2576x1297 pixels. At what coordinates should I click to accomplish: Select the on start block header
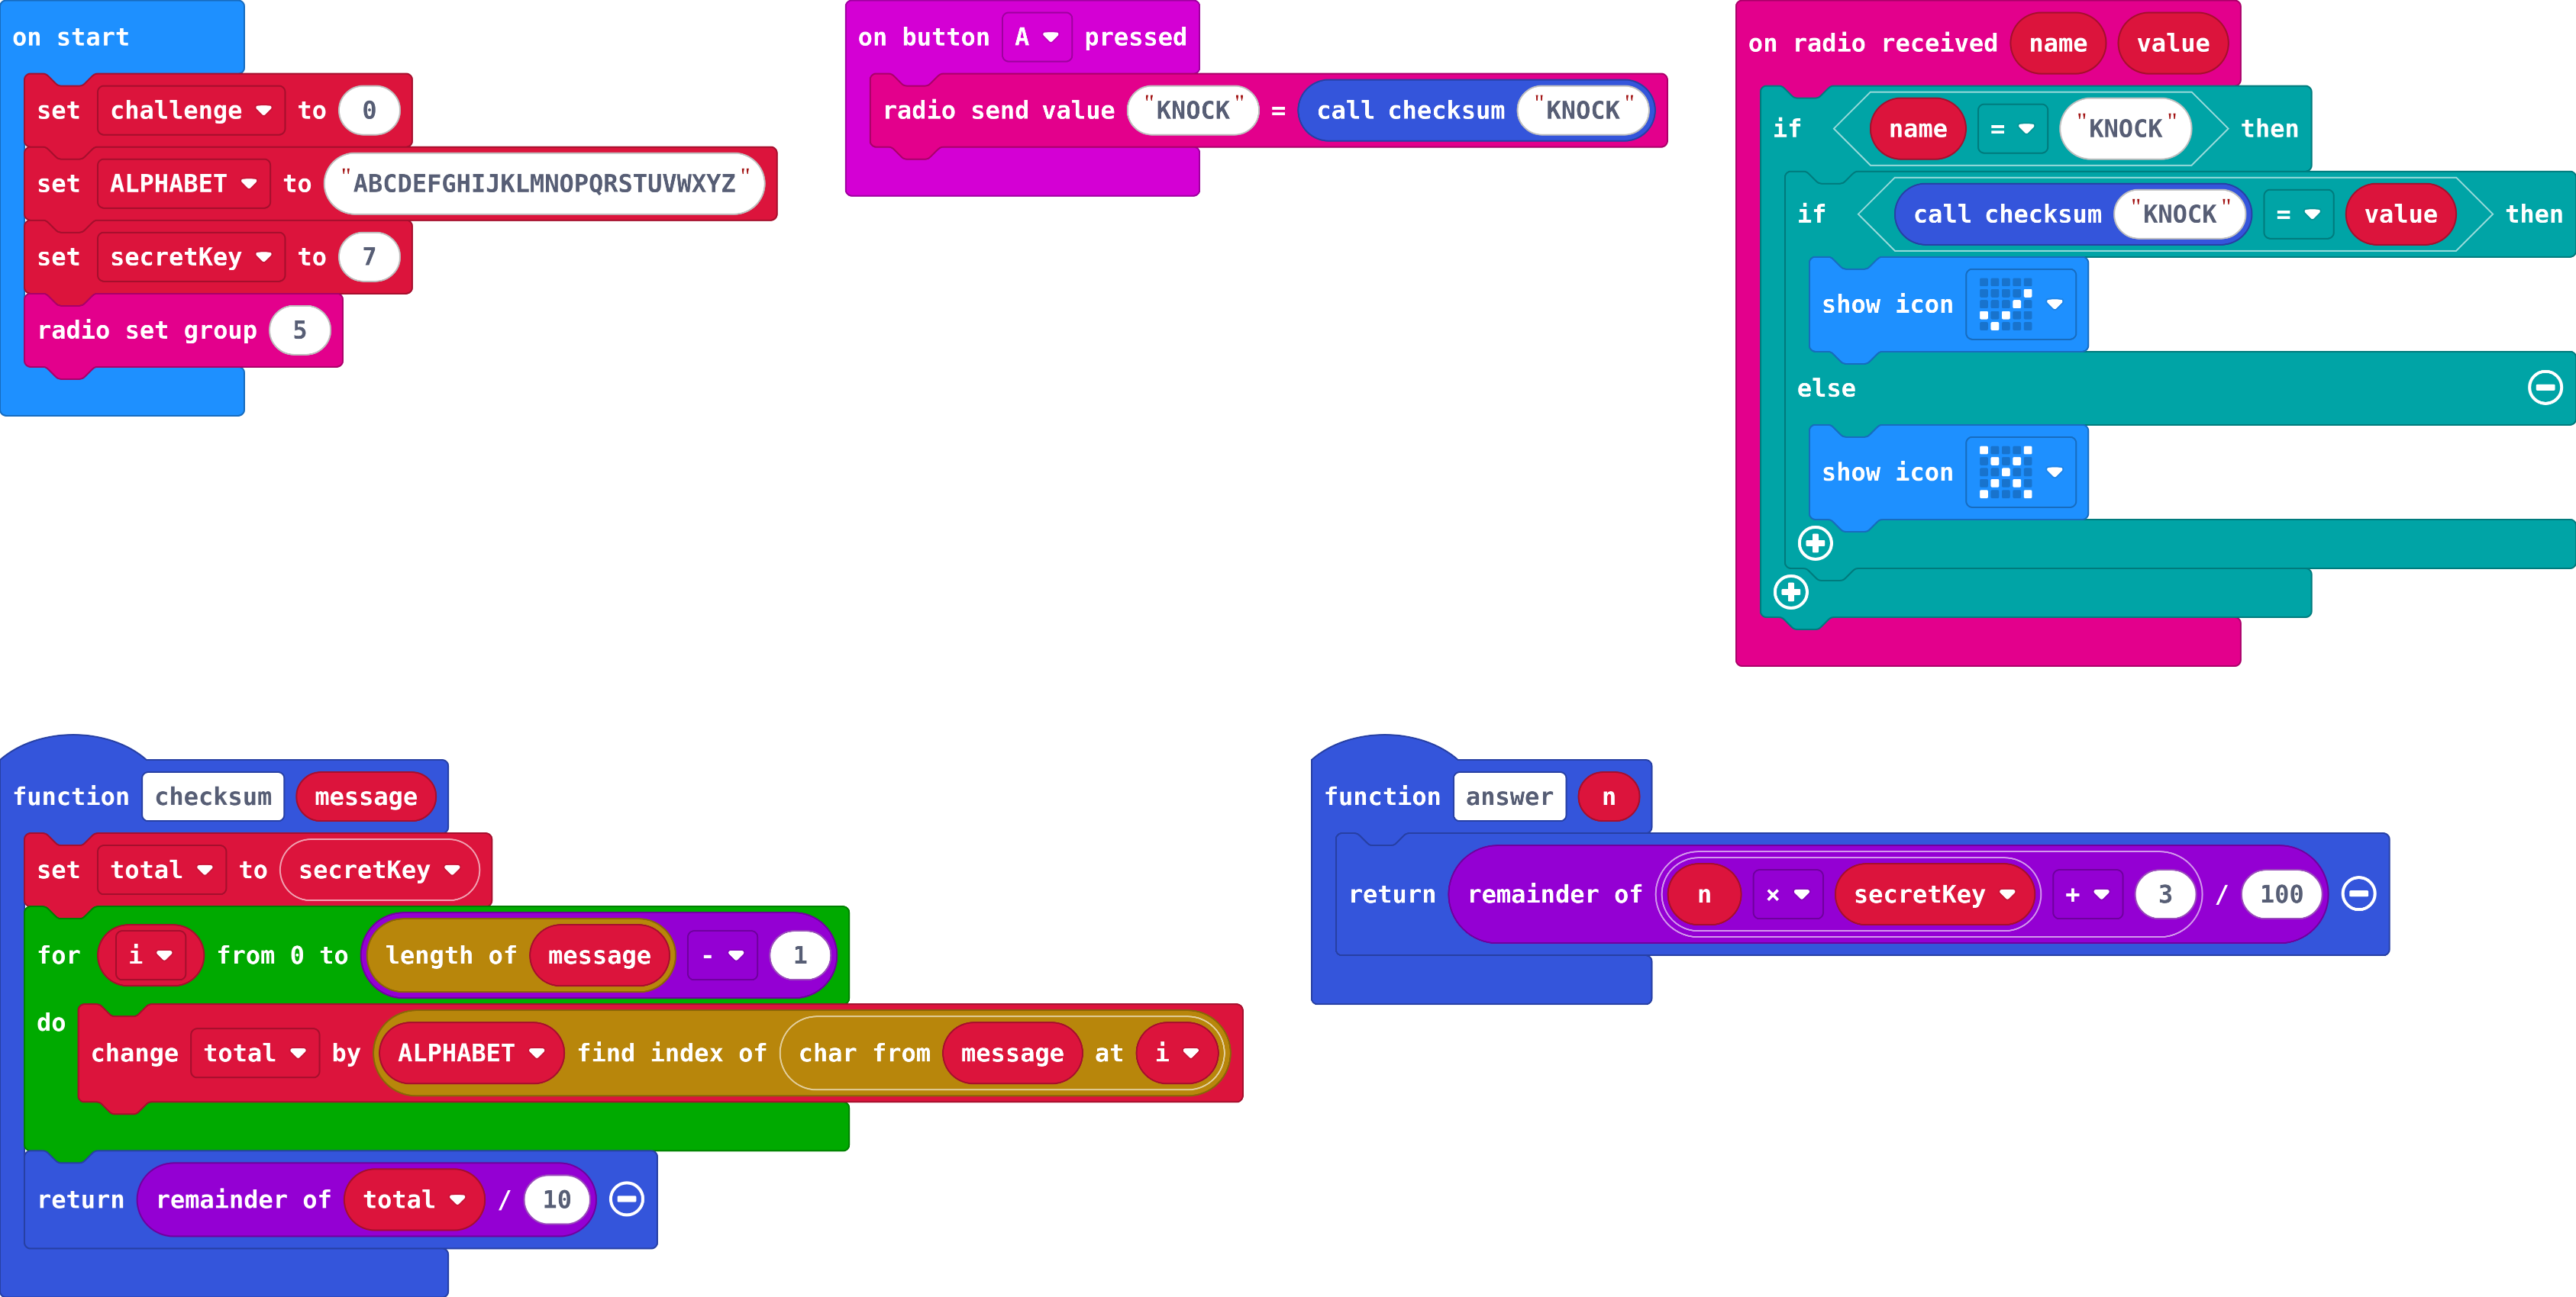click(x=71, y=38)
